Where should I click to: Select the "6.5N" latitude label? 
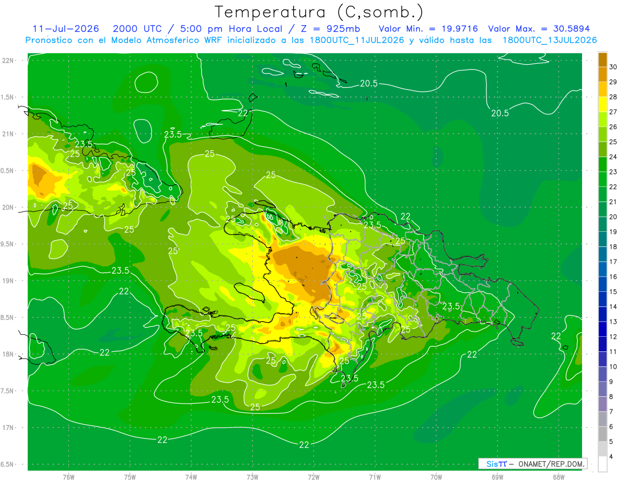coord(8,464)
